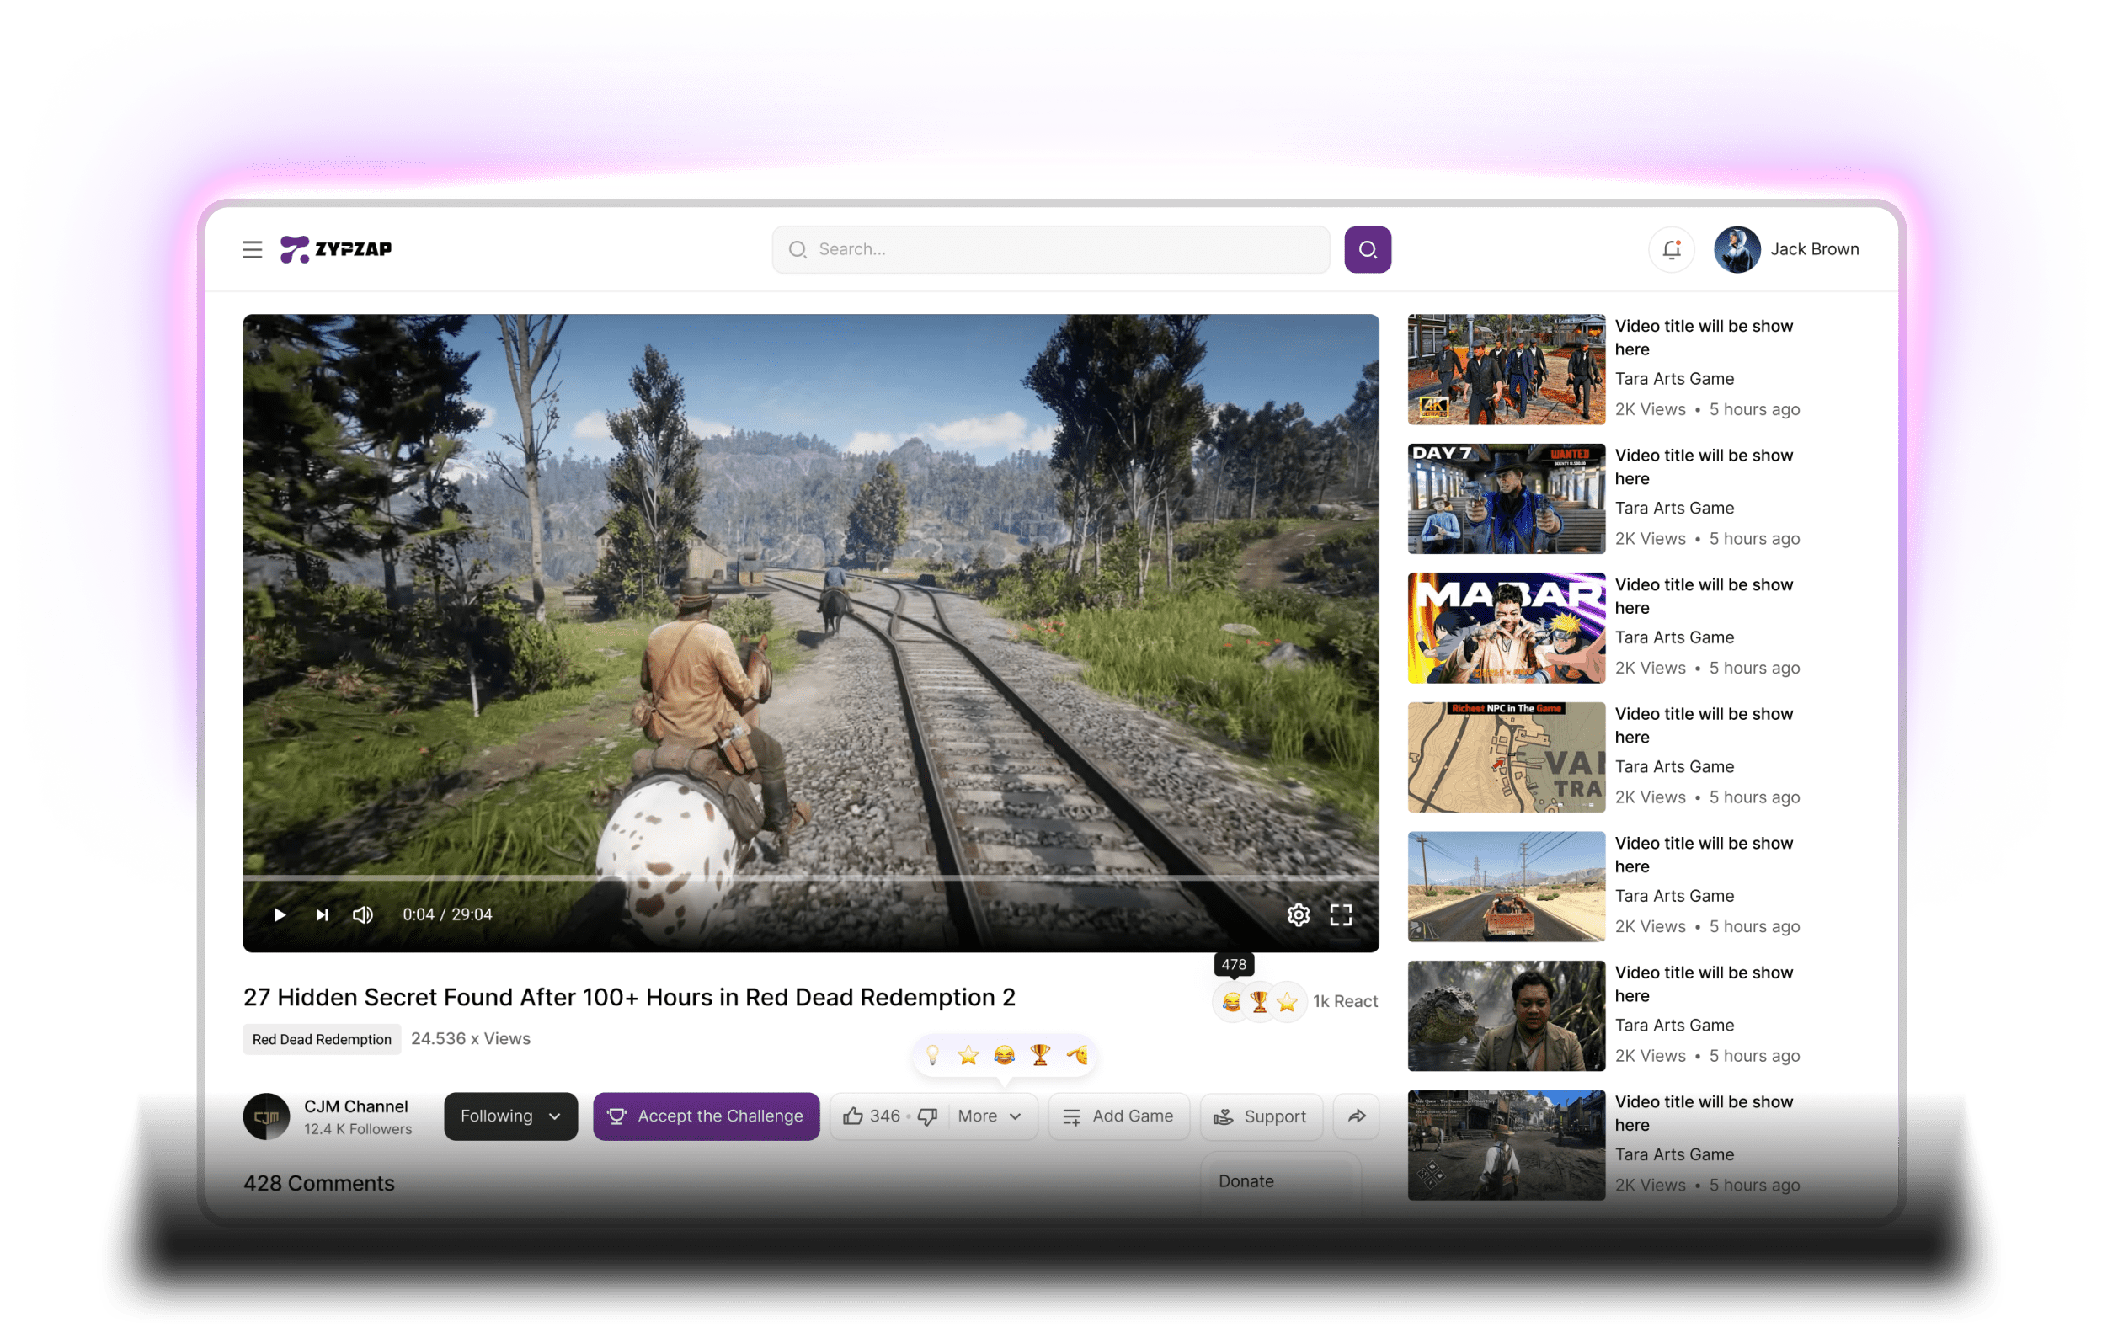Screen dimensions: 2102x1327
Task: Open the DAY 7 Wanted thumbnail video
Action: pyautogui.click(x=1506, y=498)
